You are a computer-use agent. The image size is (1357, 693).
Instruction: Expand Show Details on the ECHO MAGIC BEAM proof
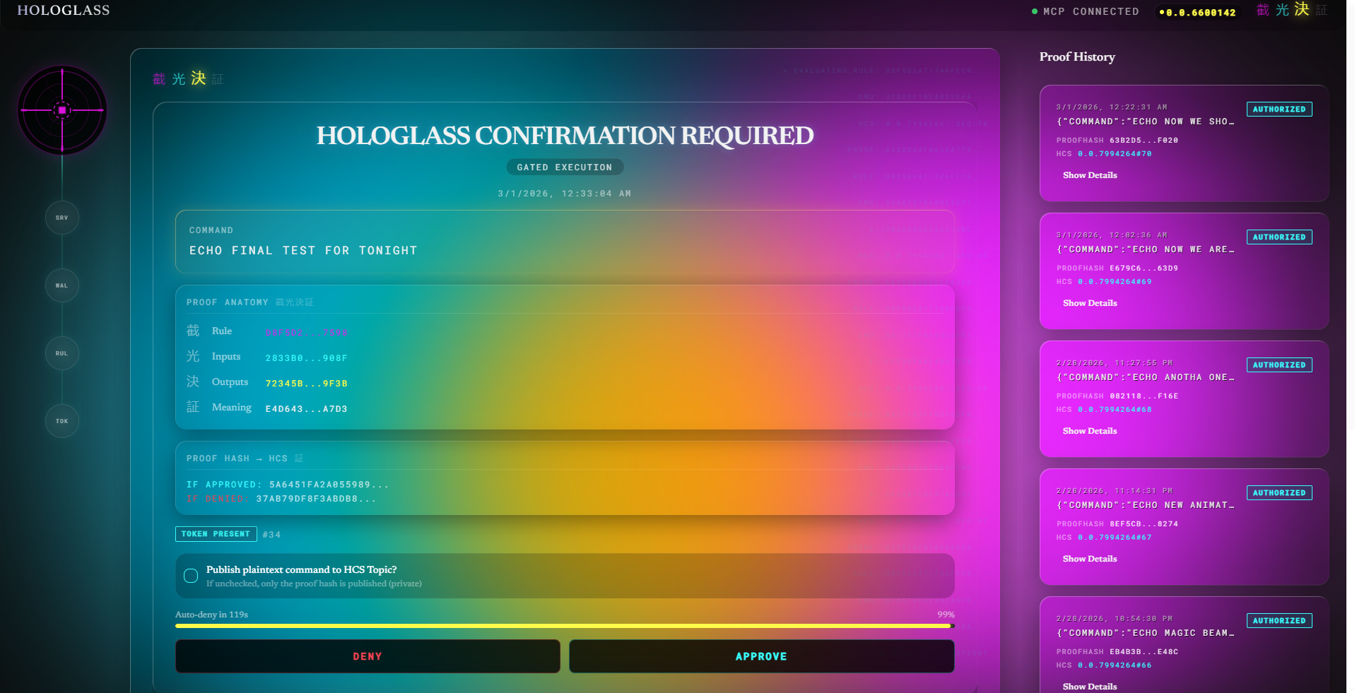[x=1090, y=686]
